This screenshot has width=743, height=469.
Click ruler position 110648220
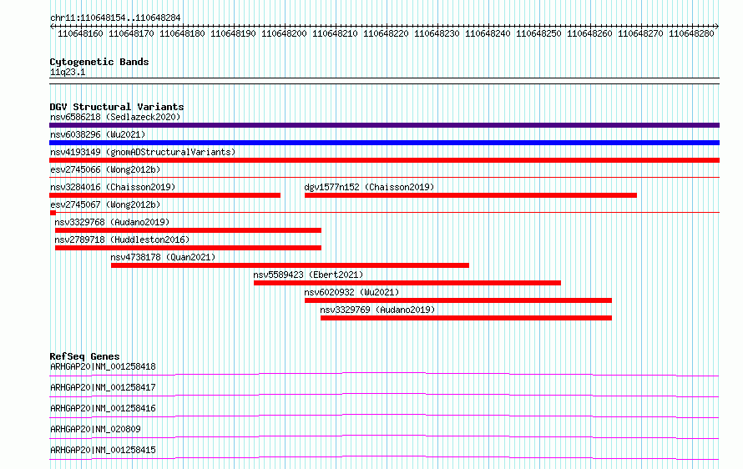point(386,33)
